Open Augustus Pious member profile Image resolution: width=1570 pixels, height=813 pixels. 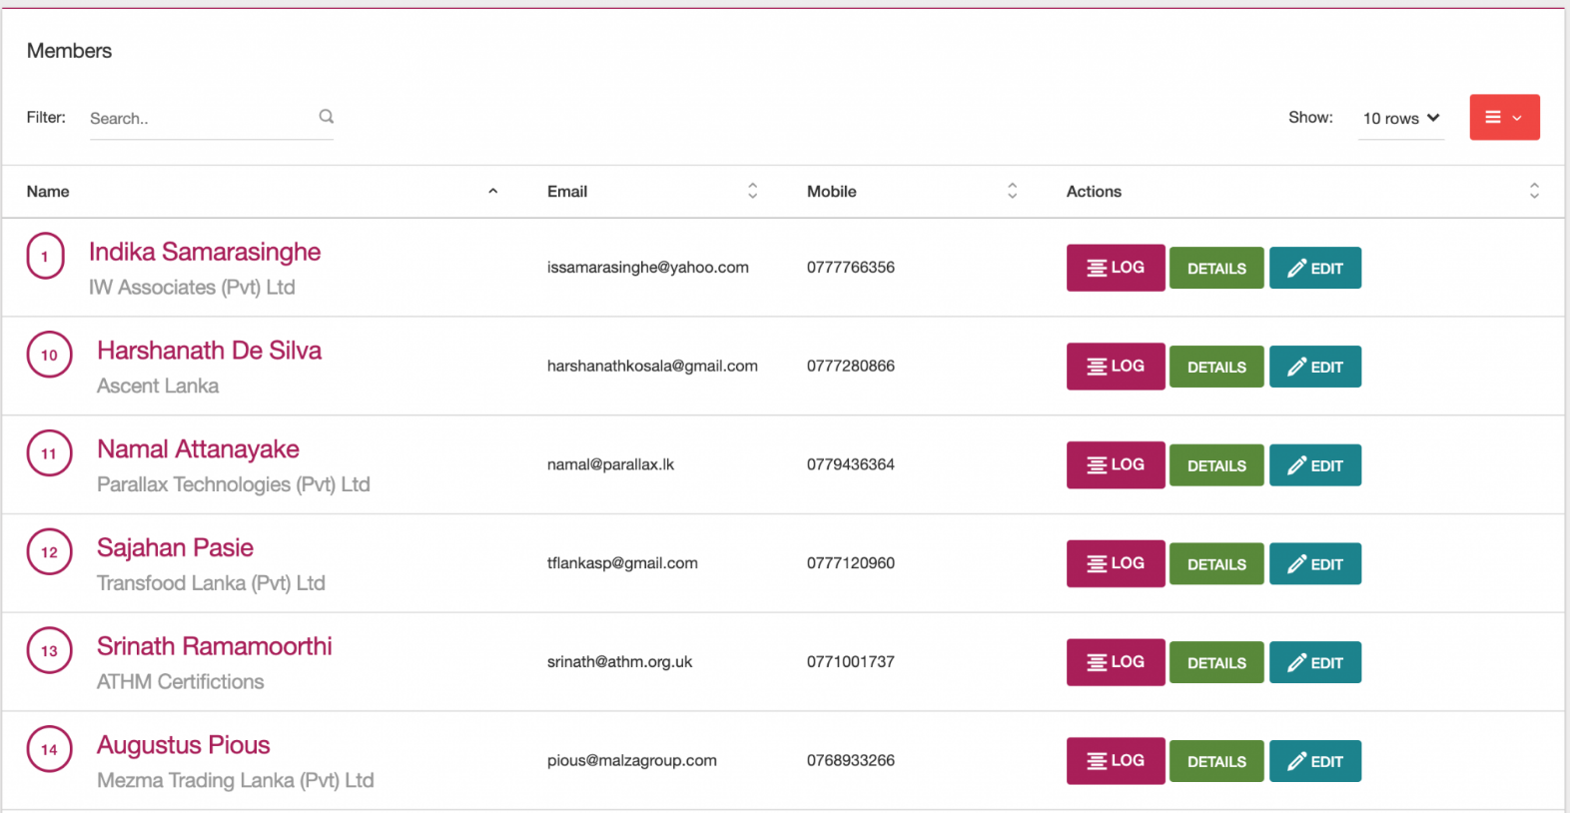point(183,745)
